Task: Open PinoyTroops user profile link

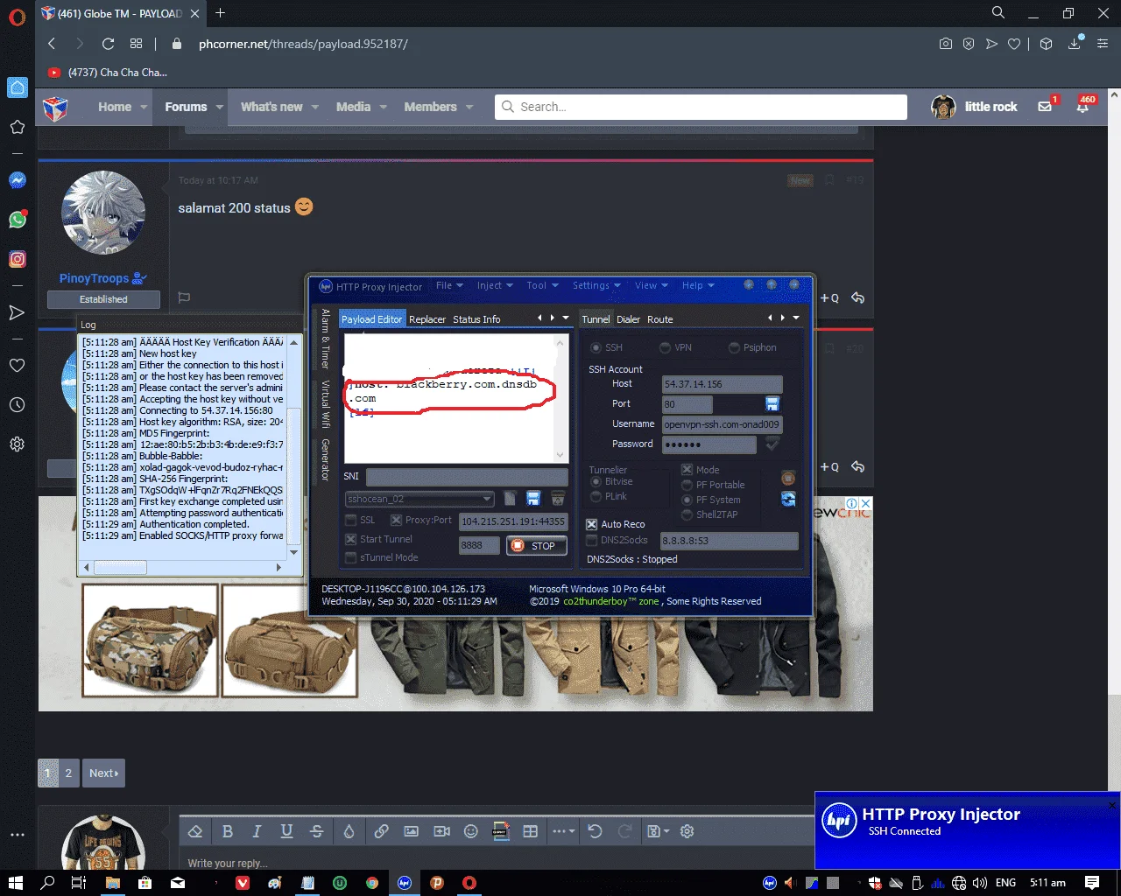Action: pos(95,278)
